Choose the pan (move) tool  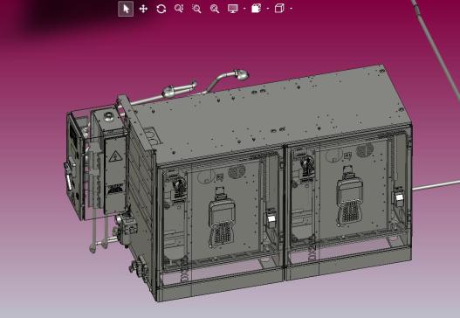tap(143, 9)
